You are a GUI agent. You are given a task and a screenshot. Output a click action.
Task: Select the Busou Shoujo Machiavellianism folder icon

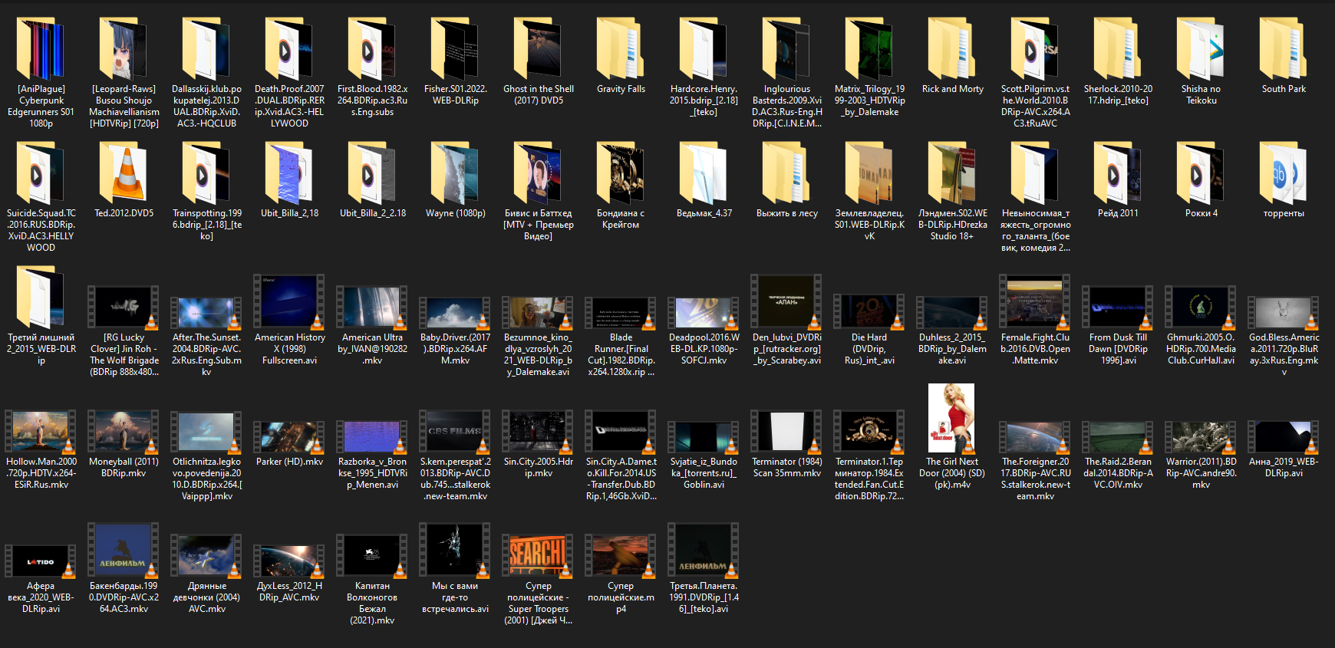coord(124,49)
